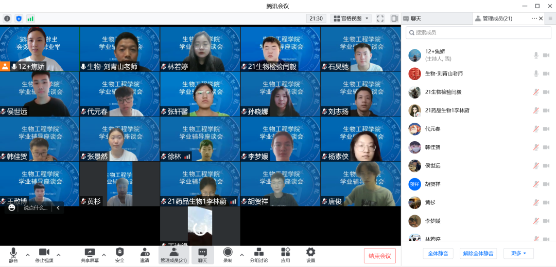This screenshot has width=556, height=267.
Task: Open 分组讨论 breakout rooms
Action: pos(259,252)
